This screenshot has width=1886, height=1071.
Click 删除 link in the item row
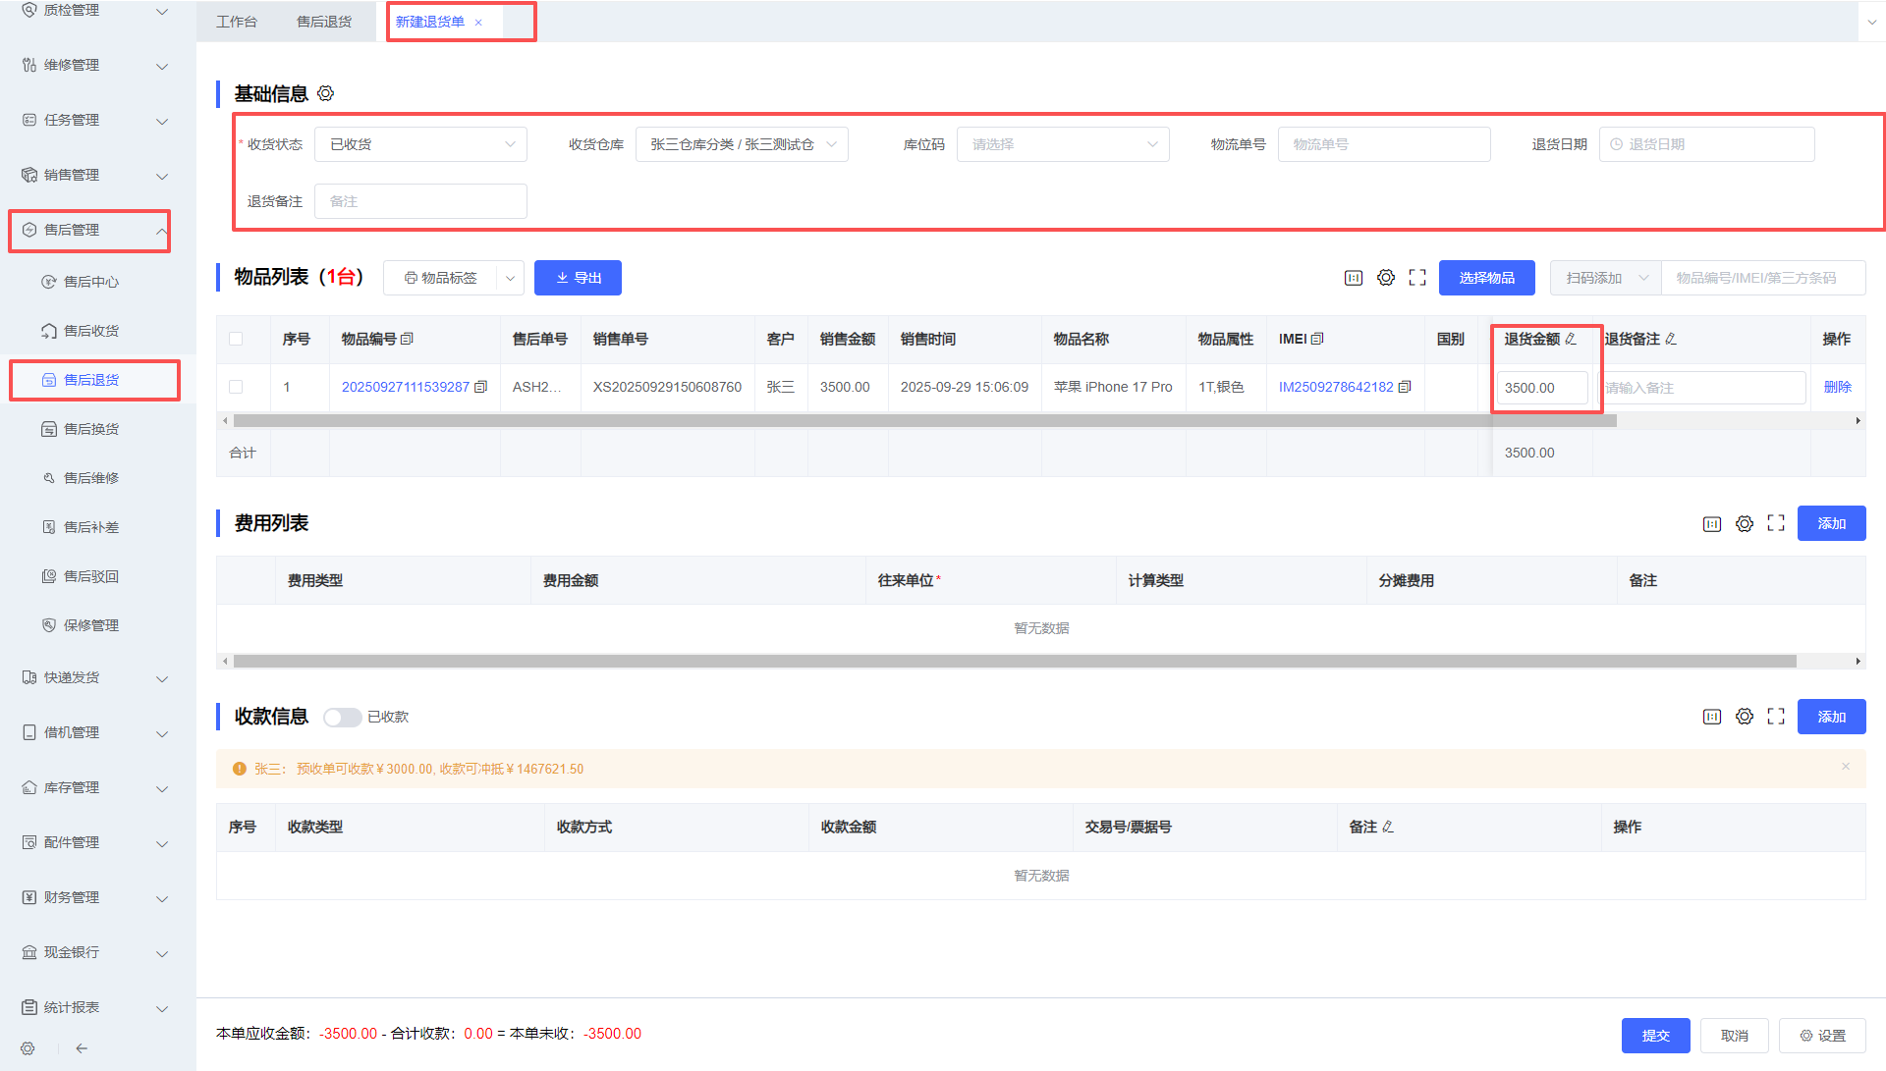pyautogui.click(x=1837, y=387)
